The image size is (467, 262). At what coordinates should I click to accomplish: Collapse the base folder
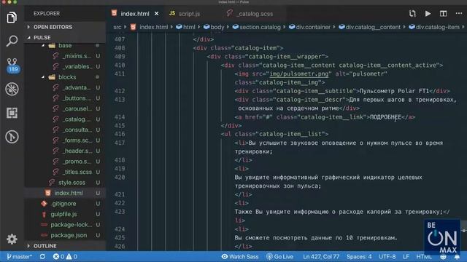[65, 45]
